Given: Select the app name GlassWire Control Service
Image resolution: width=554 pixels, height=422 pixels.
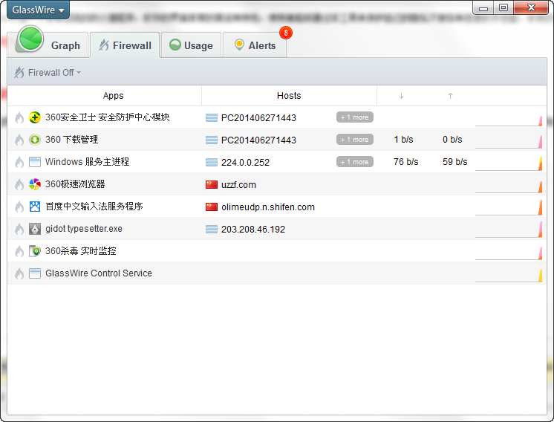Looking at the screenshot, I should point(99,273).
